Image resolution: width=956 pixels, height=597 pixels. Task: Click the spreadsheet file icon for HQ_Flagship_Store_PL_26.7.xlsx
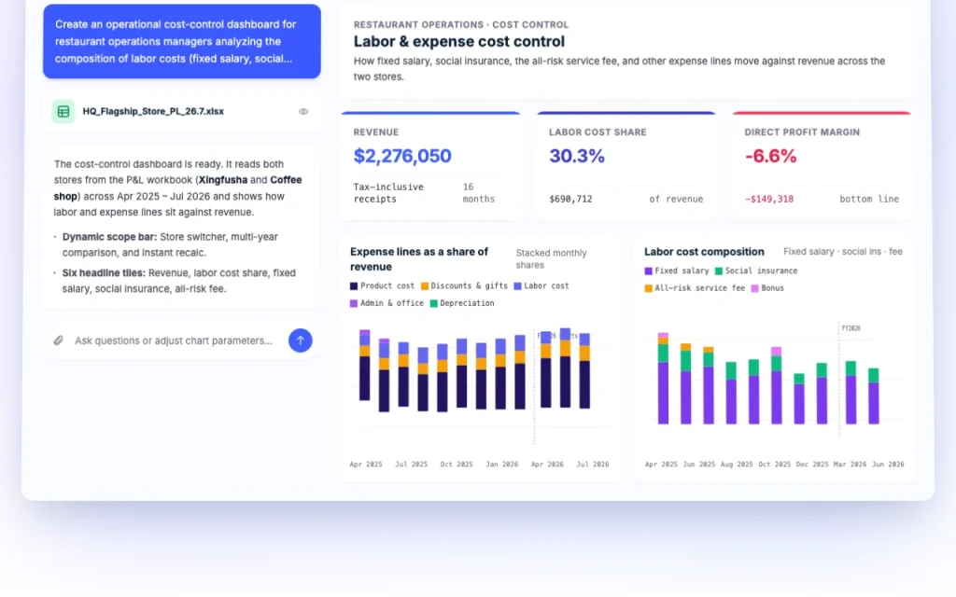point(63,112)
